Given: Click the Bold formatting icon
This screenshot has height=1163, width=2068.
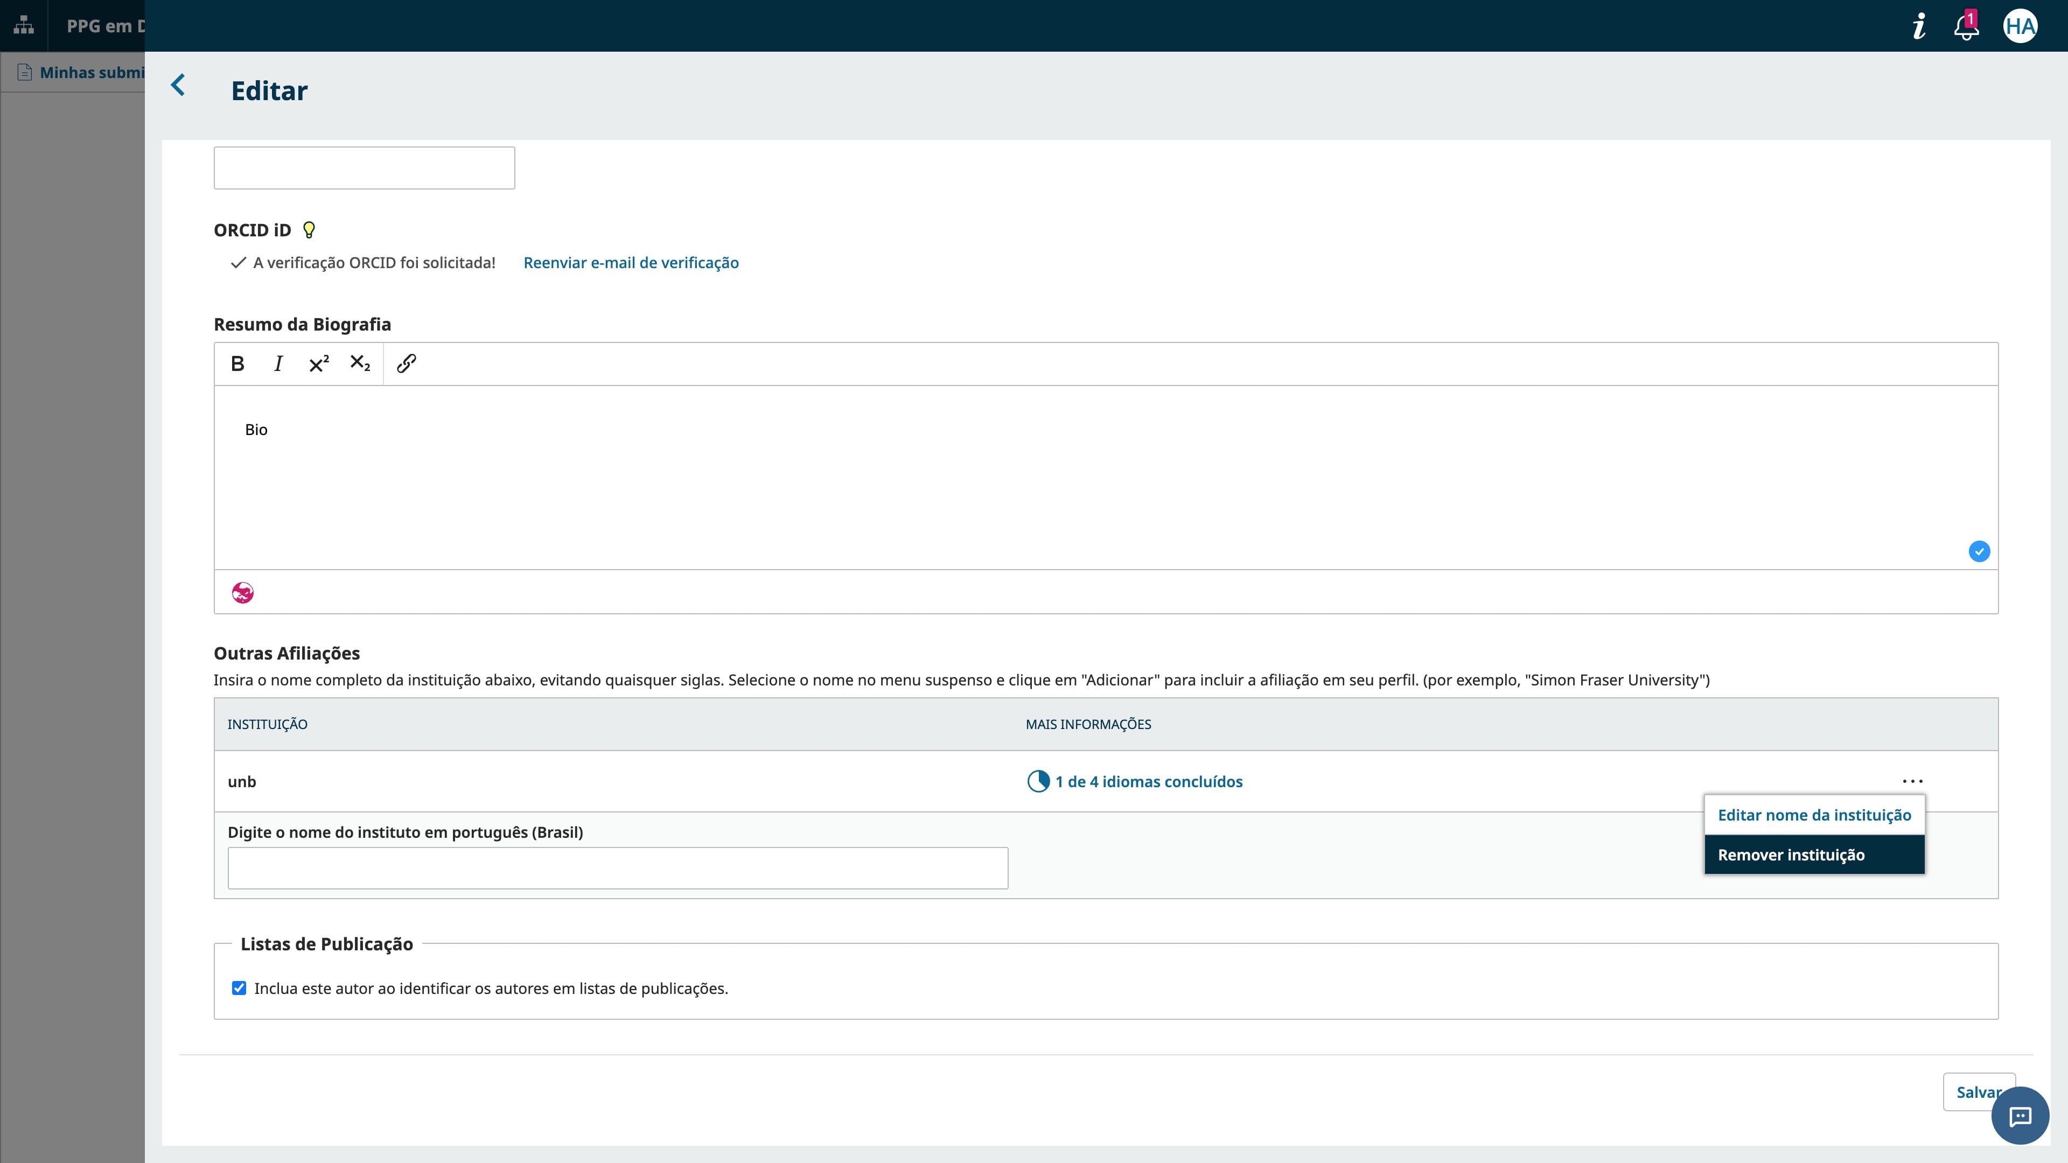Looking at the screenshot, I should (x=237, y=363).
